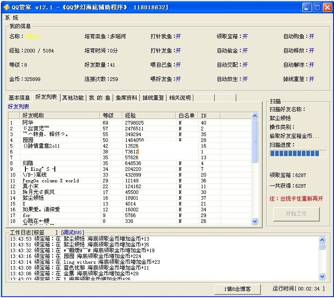The image size is (334, 298).
Task: Open the 系统 menu
Action: point(12,18)
